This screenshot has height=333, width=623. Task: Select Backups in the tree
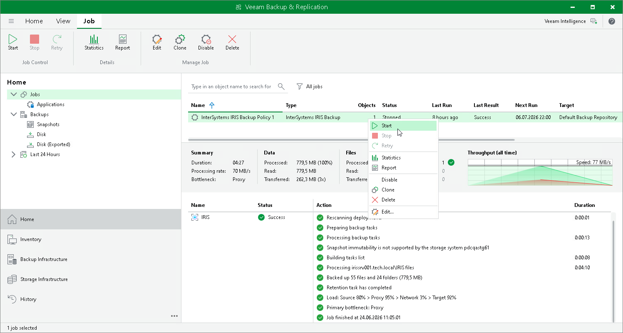coord(39,114)
